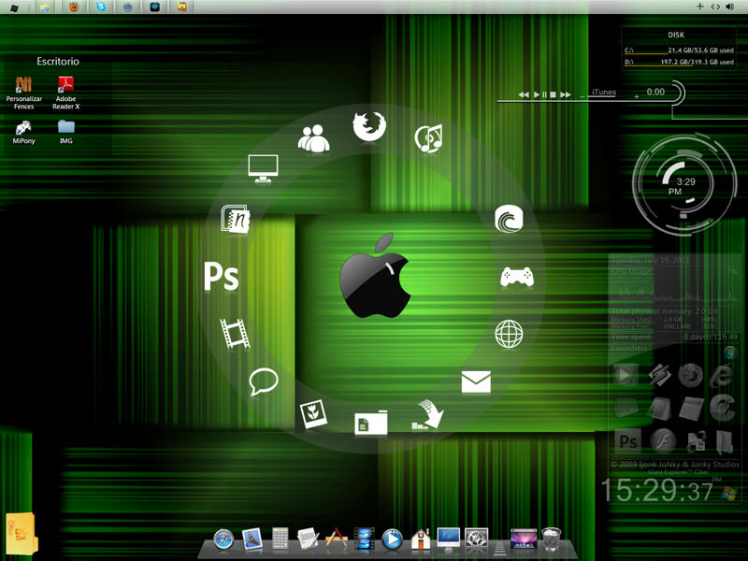Click the Home house icon in dock
748x561 pixels.
pyautogui.click(x=420, y=539)
